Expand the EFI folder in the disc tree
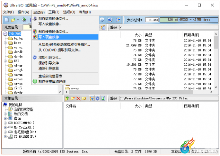This screenshot has height=156, width=220. [5, 61]
